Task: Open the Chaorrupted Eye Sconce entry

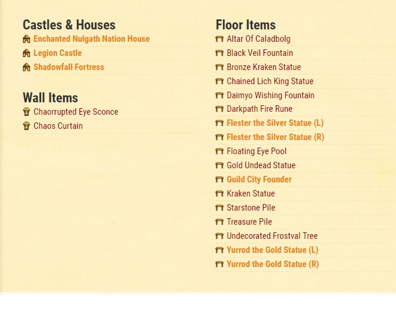Action: (x=76, y=112)
